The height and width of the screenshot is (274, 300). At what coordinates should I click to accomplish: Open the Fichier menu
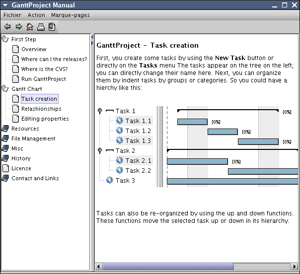click(x=12, y=15)
